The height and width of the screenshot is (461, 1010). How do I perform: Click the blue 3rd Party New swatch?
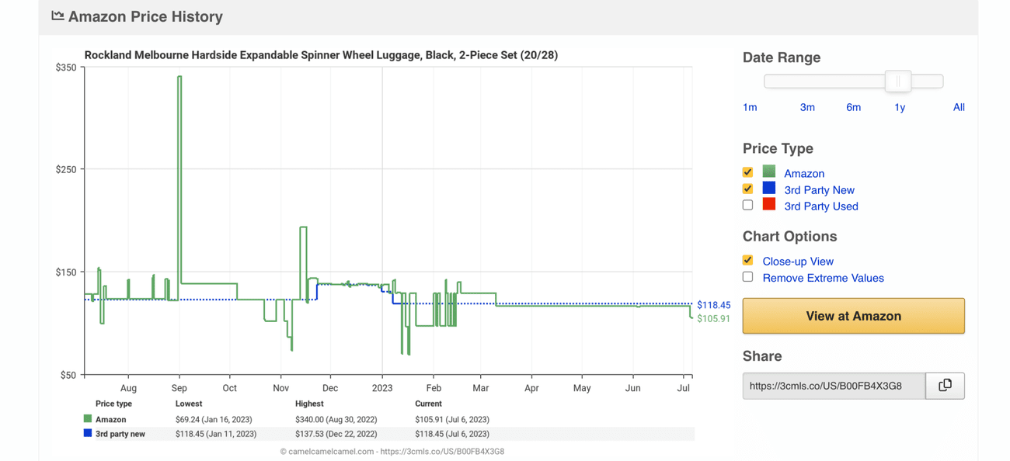tap(769, 189)
